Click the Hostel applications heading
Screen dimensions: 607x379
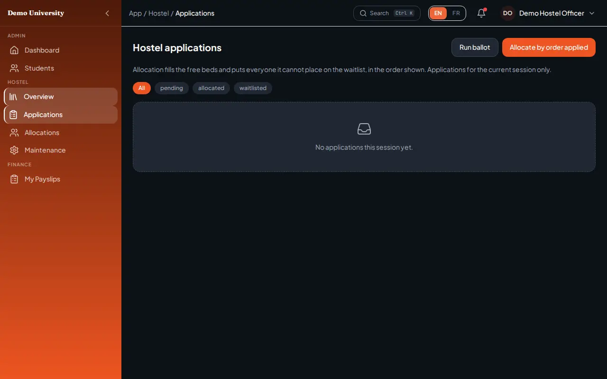[x=177, y=48]
